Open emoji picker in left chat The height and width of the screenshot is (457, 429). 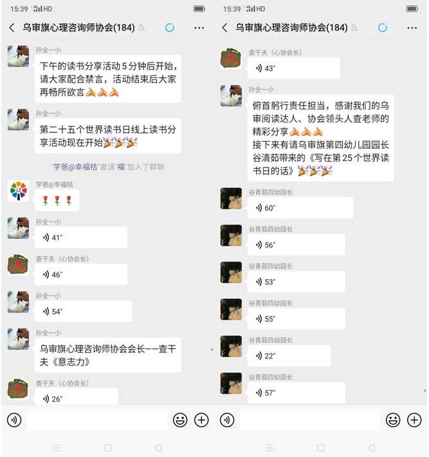180,420
